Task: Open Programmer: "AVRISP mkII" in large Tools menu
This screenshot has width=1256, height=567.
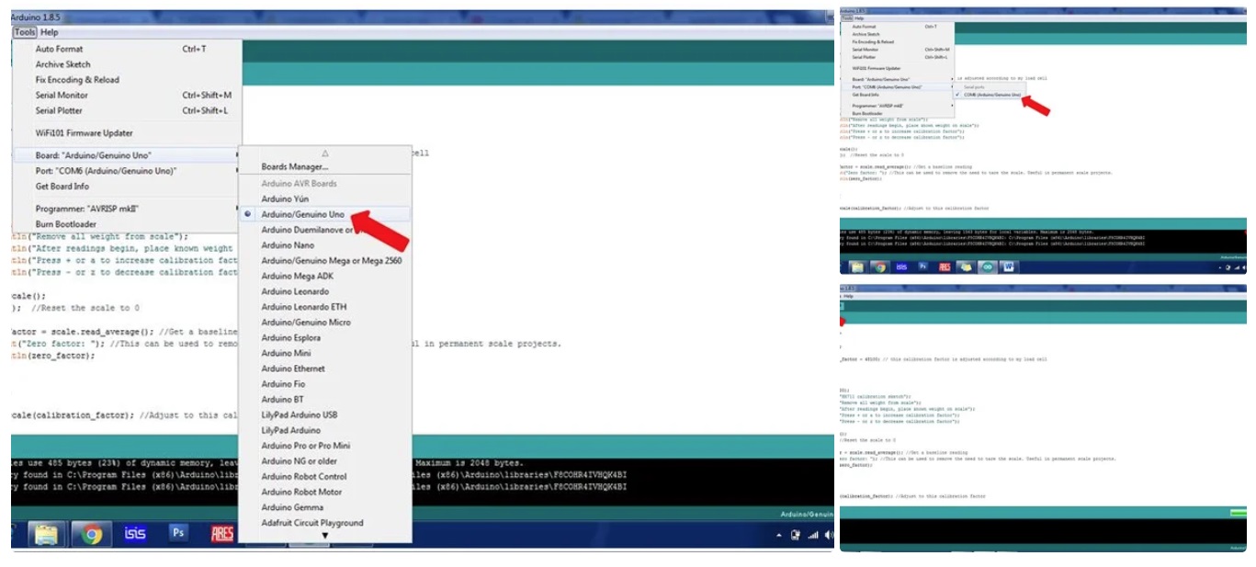Action: [127, 209]
